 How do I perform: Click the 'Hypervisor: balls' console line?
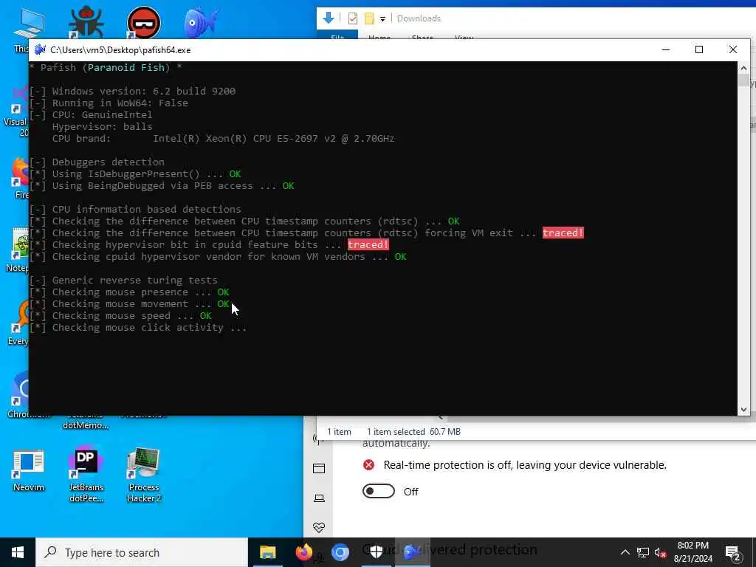(x=102, y=127)
